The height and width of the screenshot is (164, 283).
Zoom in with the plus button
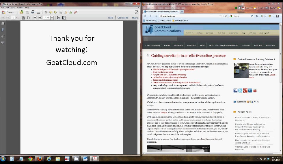40,18
